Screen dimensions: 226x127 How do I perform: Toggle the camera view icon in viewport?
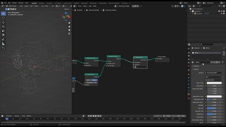pyautogui.click(x=69, y=30)
